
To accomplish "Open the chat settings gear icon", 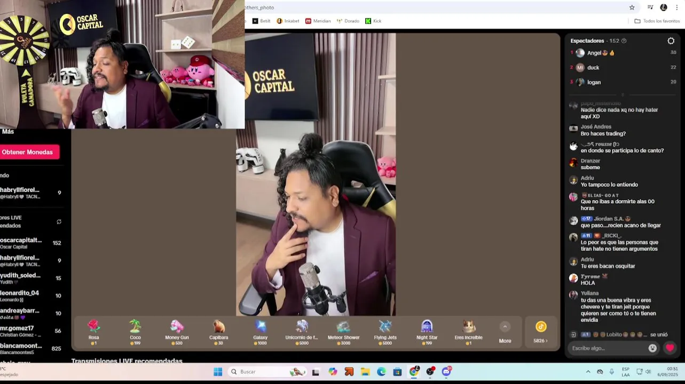I will click(671, 41).
